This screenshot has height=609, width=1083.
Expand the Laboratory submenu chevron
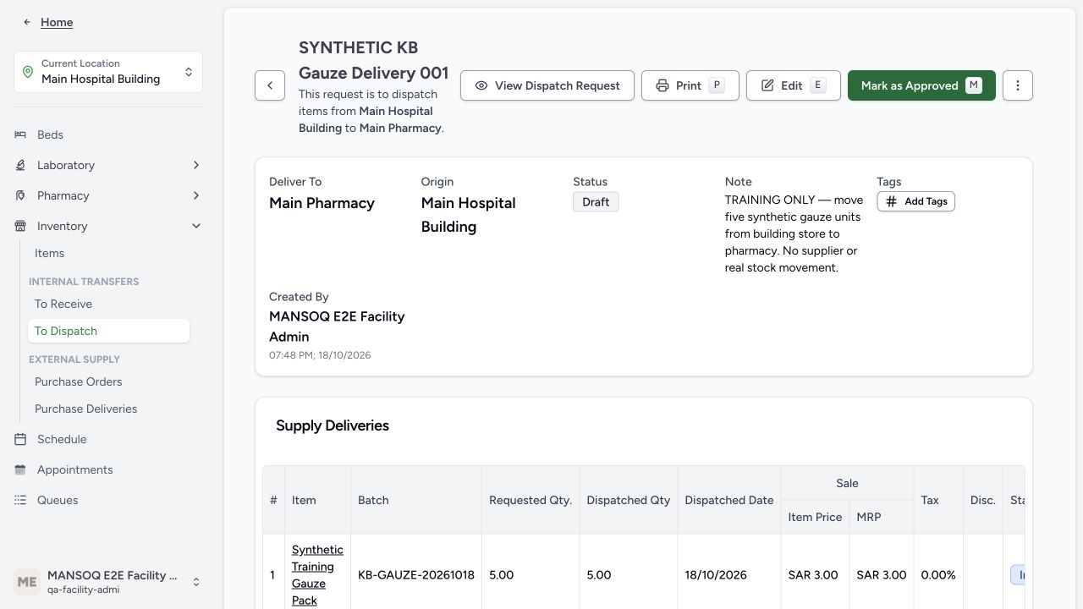pos(196,165)
